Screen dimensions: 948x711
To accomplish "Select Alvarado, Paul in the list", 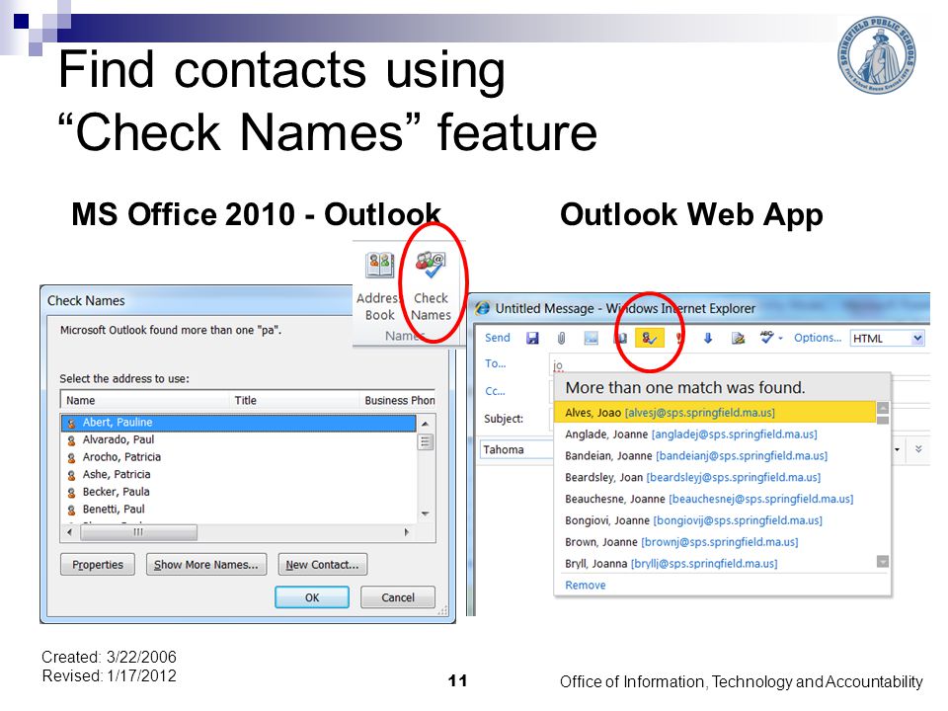I will [239, 439].
